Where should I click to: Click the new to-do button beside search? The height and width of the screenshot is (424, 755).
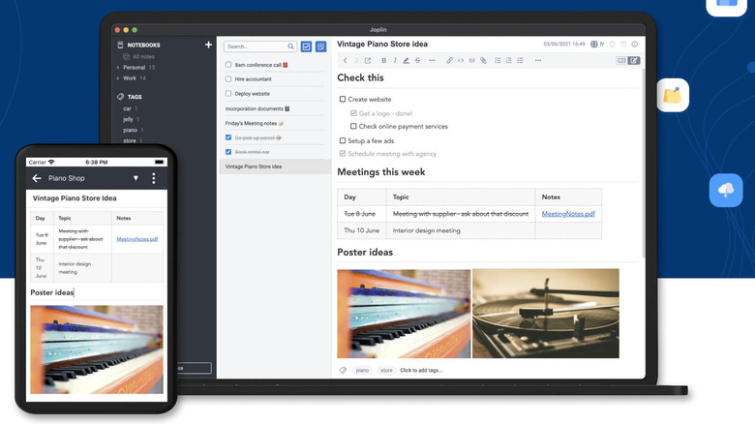coord(306,46)
